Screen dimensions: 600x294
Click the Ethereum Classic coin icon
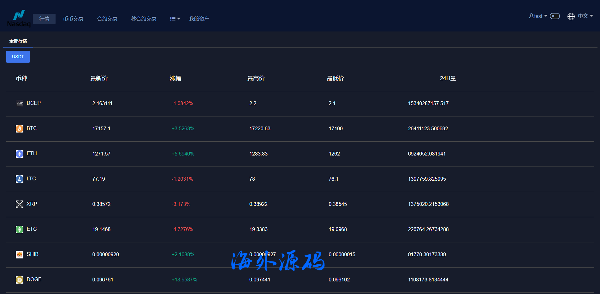pos(20,229)
